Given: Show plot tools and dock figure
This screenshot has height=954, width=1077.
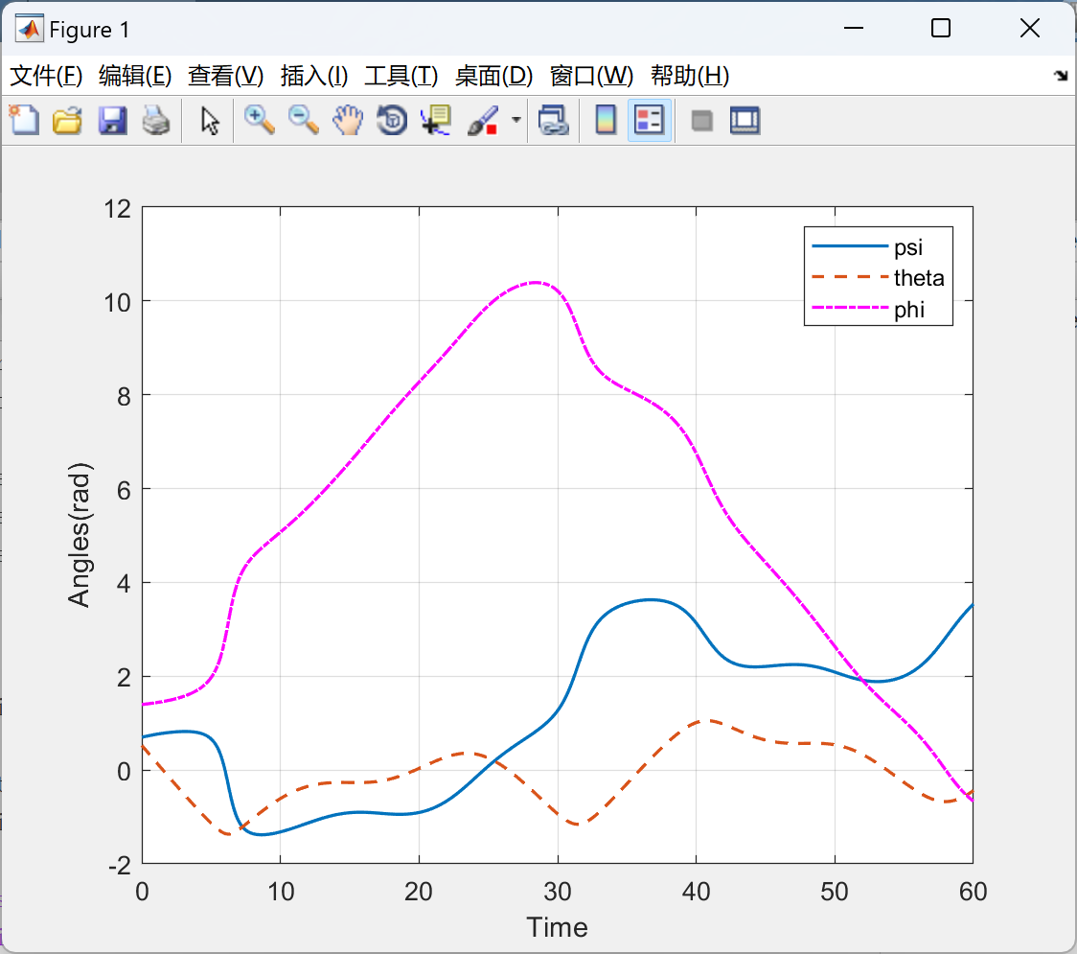Looking at the screenshot, I should pyautogui.click(x=745, y=120).
